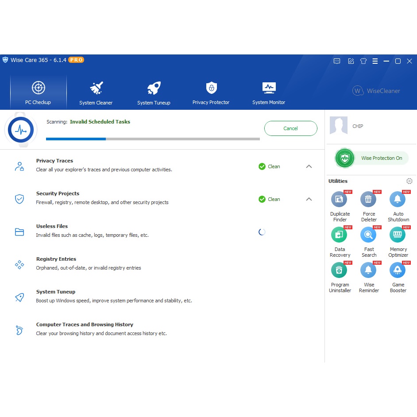417x417 pixels.
Task: Click the WiseCleaner logo link
Action: click(x=376, y=91)
